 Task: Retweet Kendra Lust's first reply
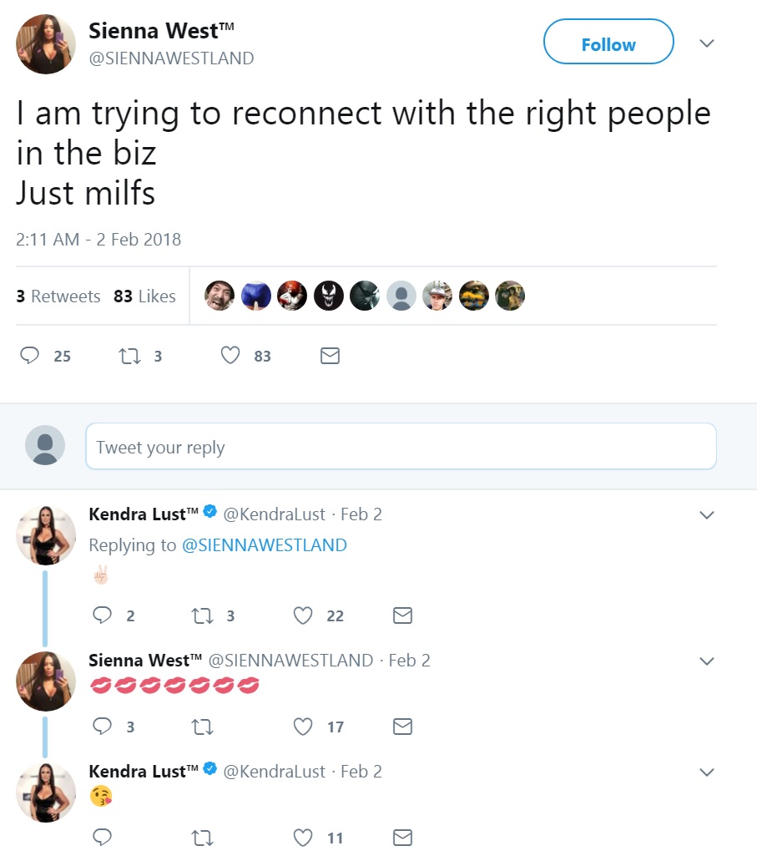[x=202, y=616]
